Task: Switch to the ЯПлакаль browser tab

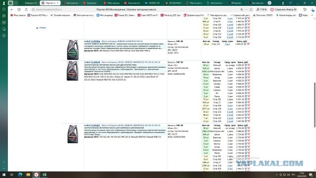Action: click(x=235, y=3)
